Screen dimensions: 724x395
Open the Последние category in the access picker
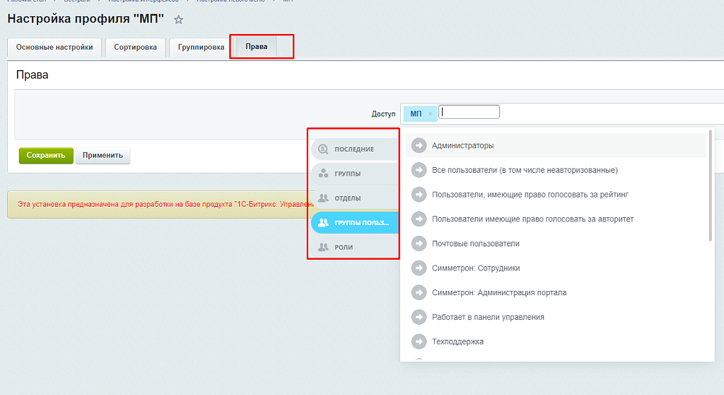354,149
